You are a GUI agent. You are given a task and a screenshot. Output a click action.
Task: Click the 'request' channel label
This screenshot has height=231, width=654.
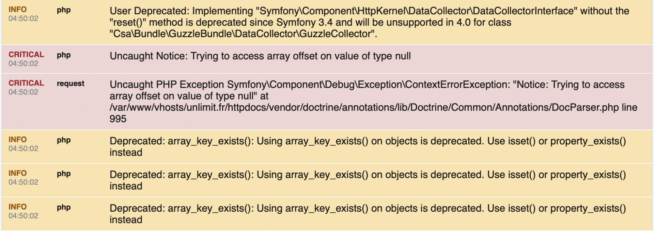[71, 84]
